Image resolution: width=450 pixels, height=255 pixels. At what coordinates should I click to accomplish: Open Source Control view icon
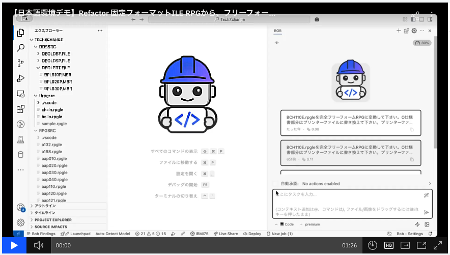point(21,63)
